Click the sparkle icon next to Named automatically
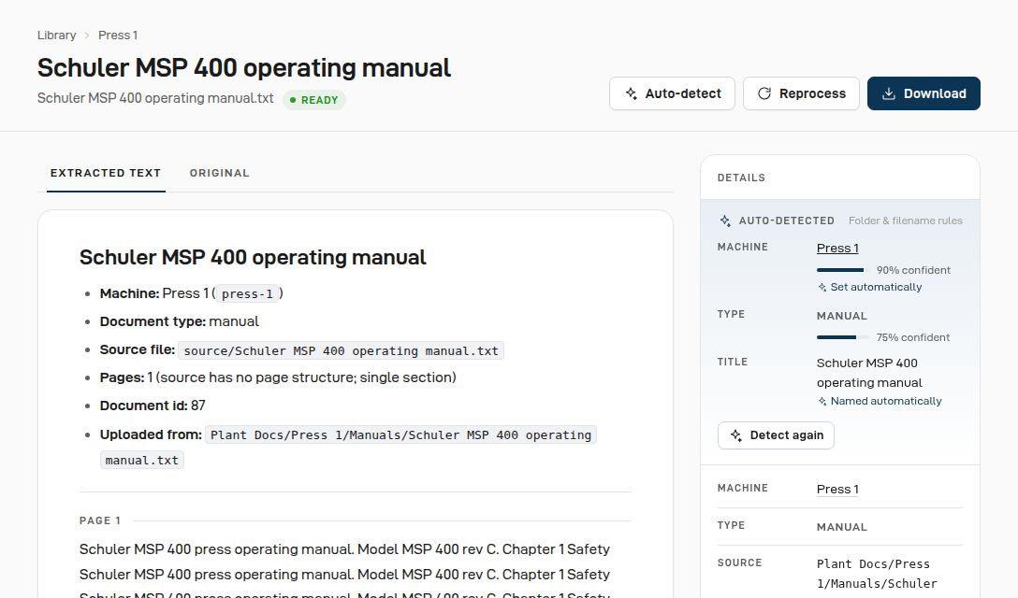 tap(822, 402)
